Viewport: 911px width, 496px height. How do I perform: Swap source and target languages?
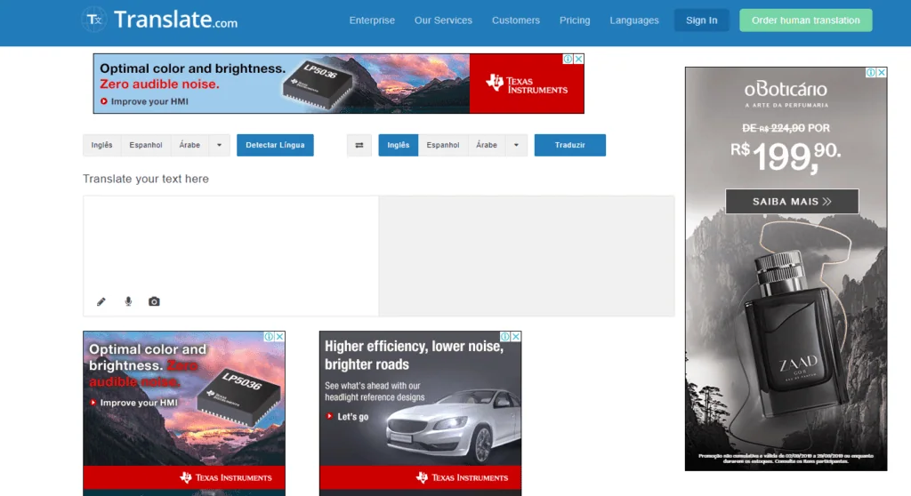pyautogui.click(x=359, y=145)
